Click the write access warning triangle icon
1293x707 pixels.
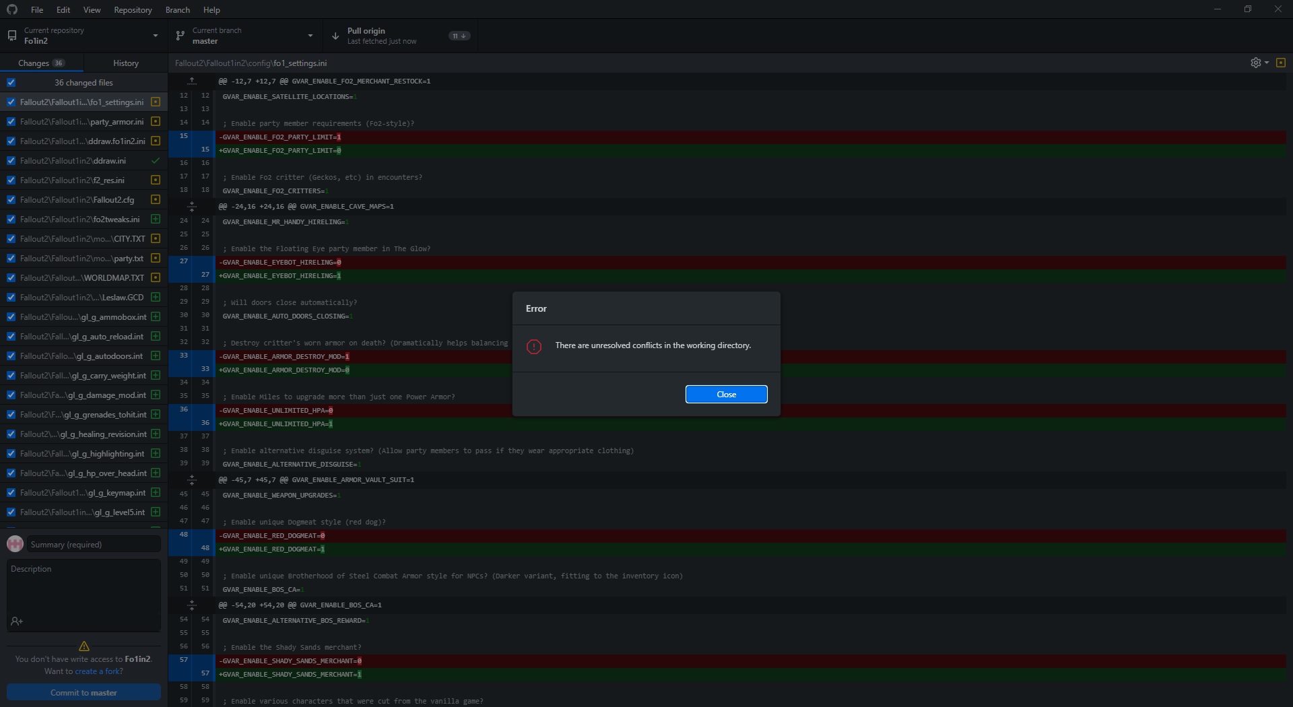point(84,646)
